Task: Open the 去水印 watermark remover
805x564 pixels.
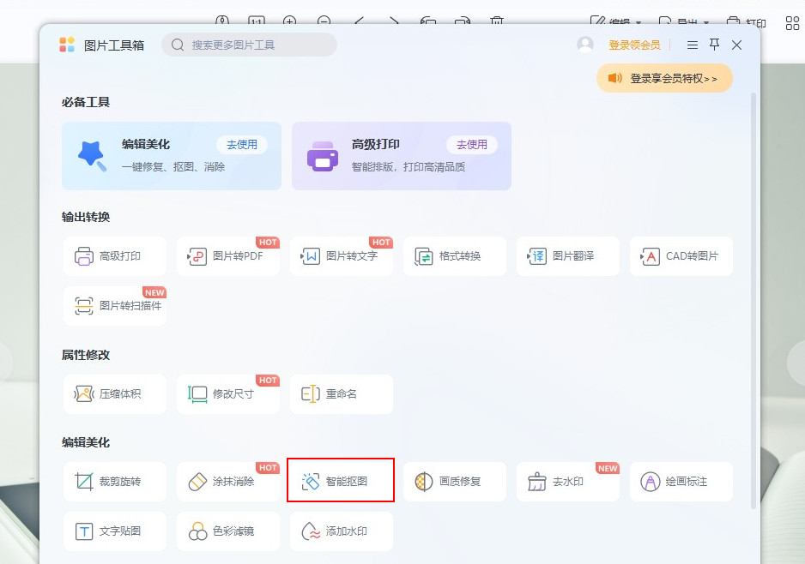Action: point(567,480)
